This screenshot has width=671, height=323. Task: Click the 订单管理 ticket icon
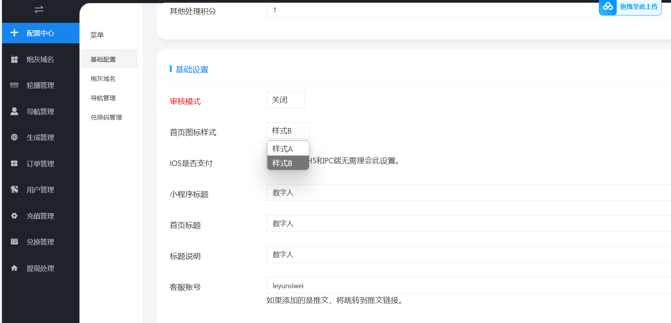pos(14,164)
